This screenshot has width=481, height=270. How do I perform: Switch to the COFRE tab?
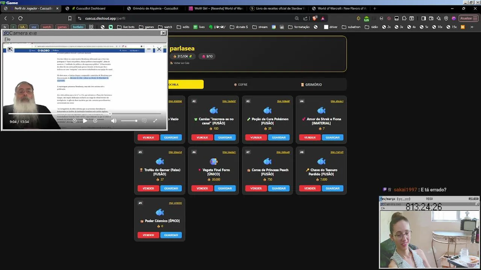240,84
